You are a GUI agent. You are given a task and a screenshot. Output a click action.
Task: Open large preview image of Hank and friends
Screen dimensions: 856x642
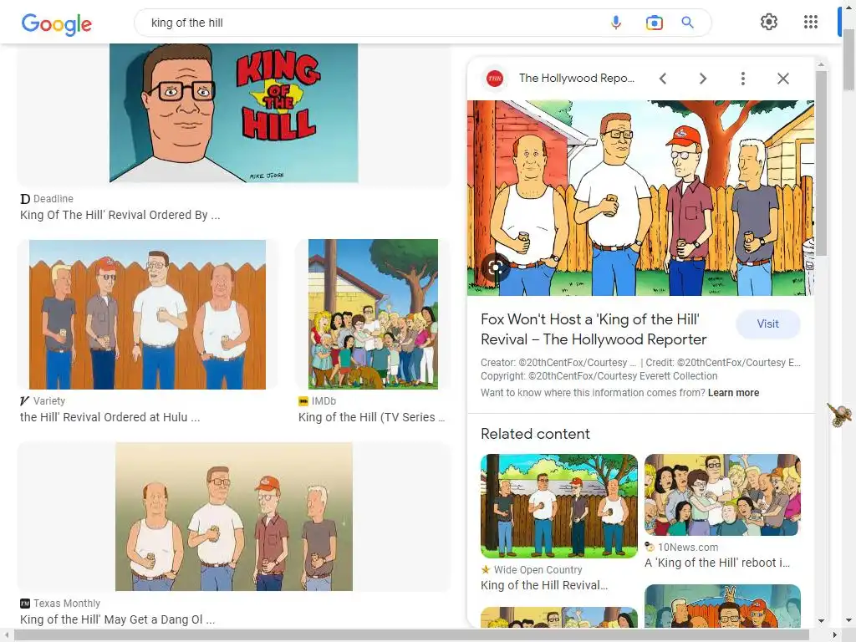tap(640, 197)
